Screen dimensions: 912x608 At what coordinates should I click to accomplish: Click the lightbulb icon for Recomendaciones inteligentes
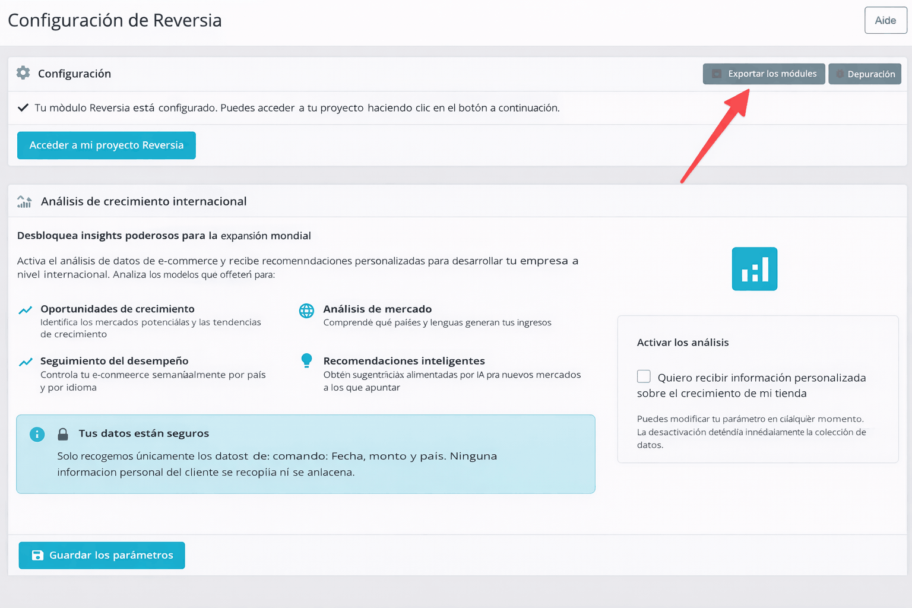[x=306, y=360]
